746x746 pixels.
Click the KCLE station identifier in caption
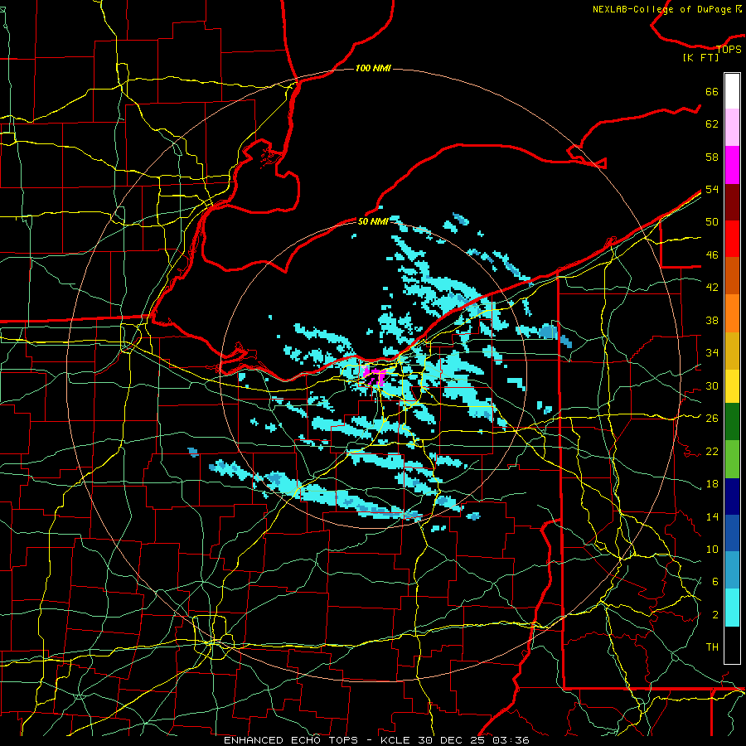pos(396,740)
